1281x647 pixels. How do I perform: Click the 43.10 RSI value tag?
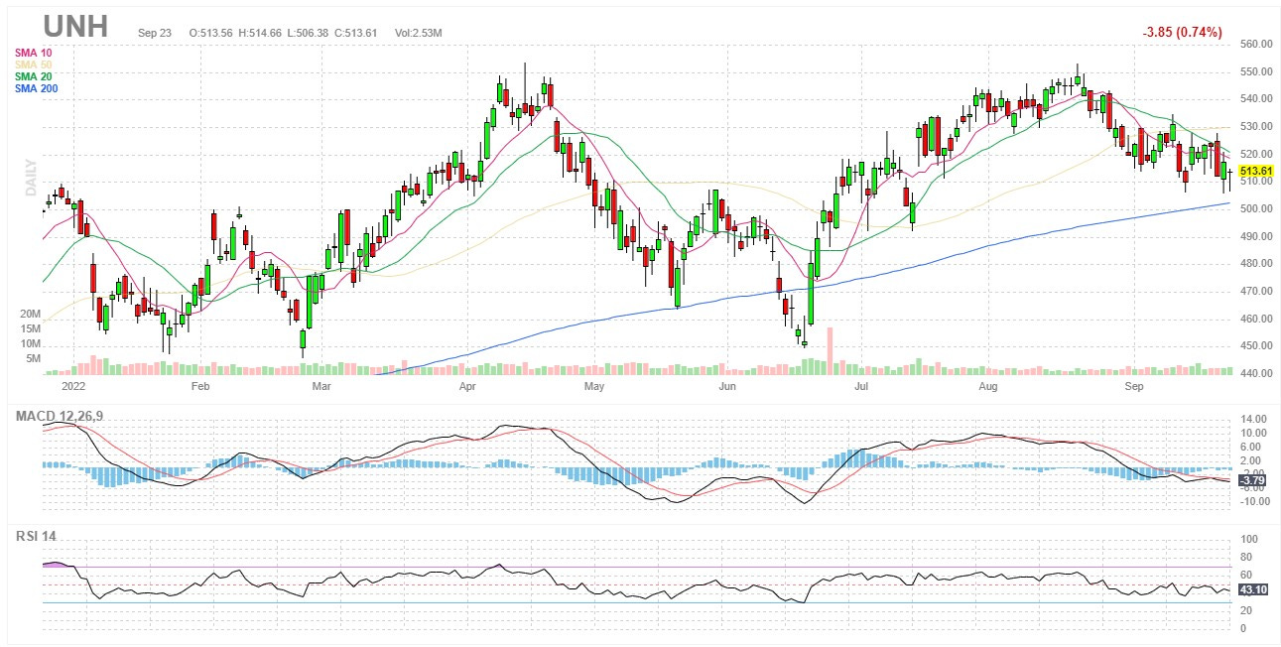[x=1255, y=589]
